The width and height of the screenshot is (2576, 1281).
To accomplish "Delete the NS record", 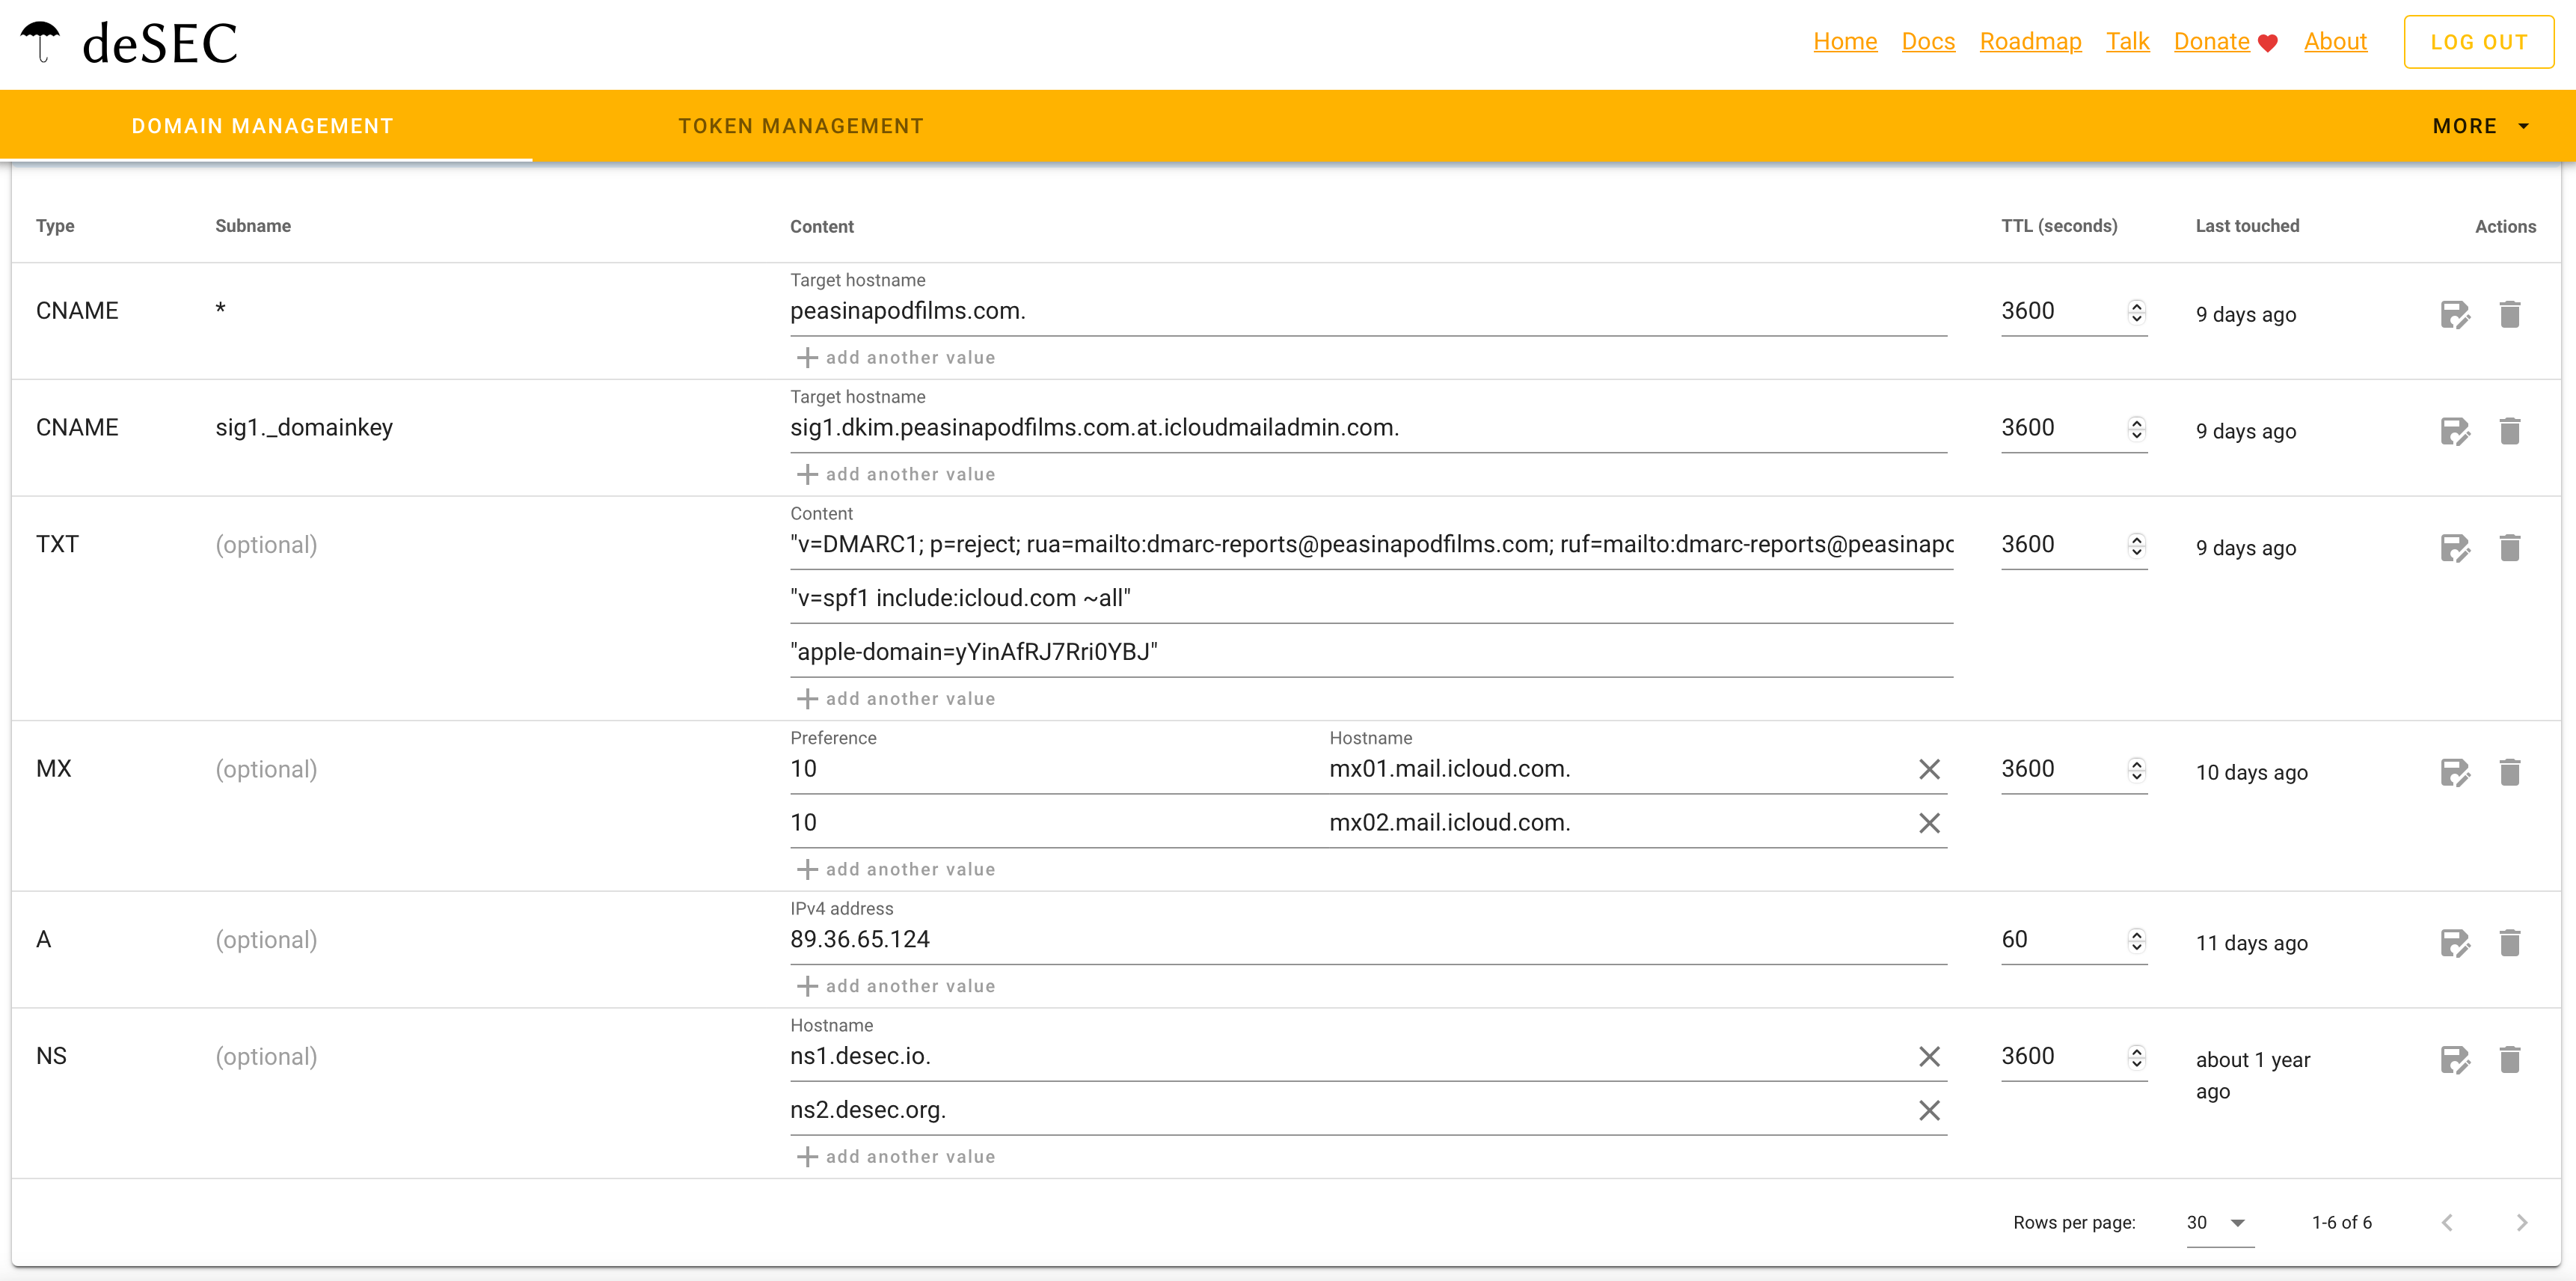I will pyautogui.click(x=2510, y=1060).
